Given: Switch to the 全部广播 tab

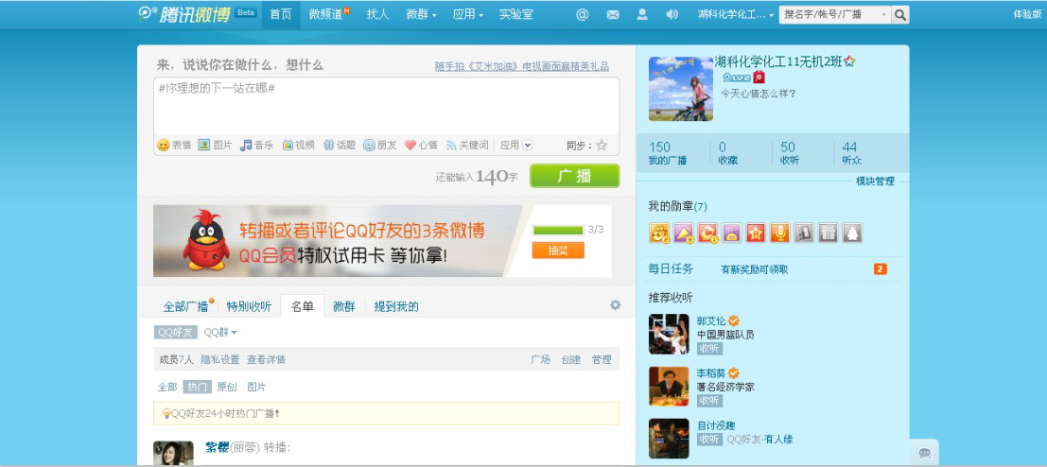Looking at the screenshot, I should click(185, 307).
